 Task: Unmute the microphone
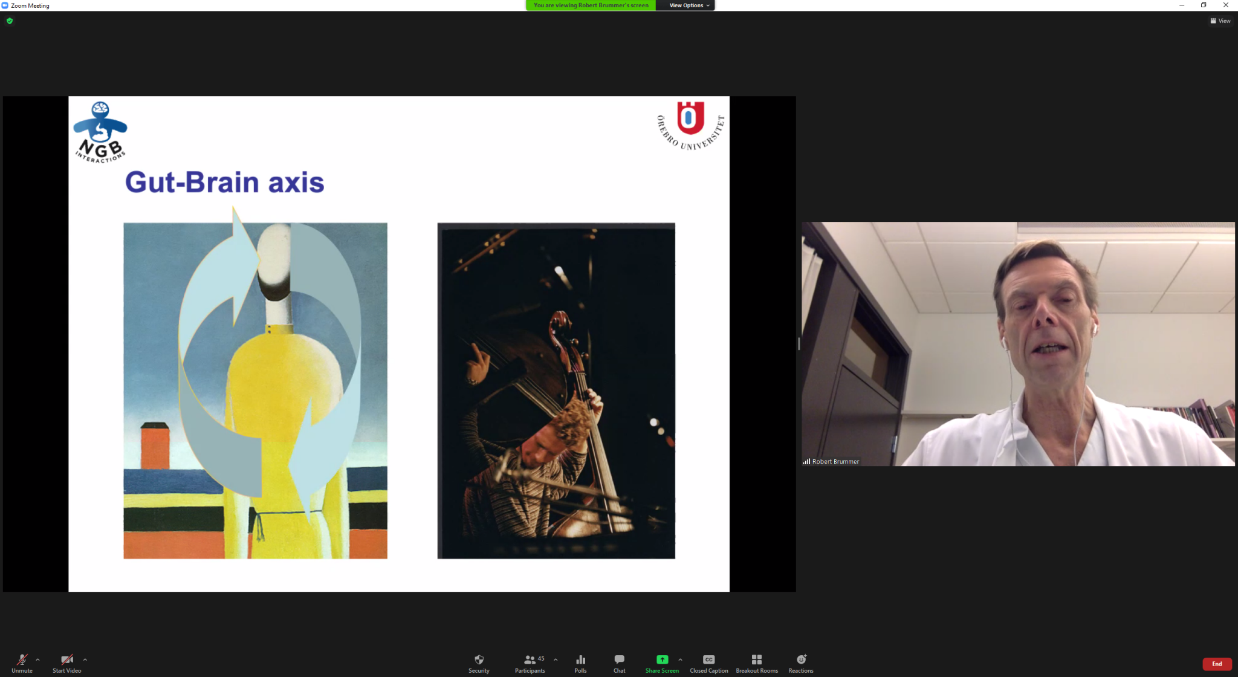pos(22,662)
